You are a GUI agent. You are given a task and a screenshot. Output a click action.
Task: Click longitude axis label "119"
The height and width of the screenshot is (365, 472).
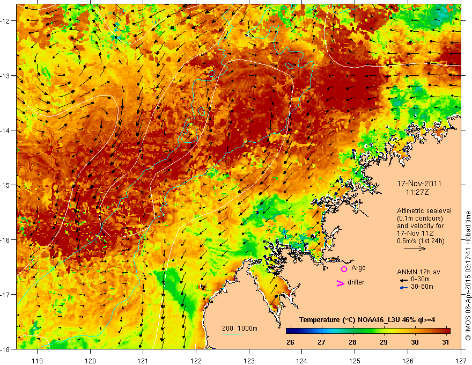[38, 361]
